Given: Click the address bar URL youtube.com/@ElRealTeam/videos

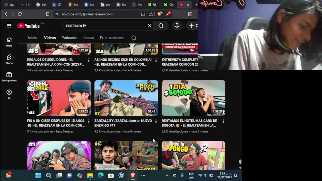Looking at the screenshot, I should coord(87,14).
